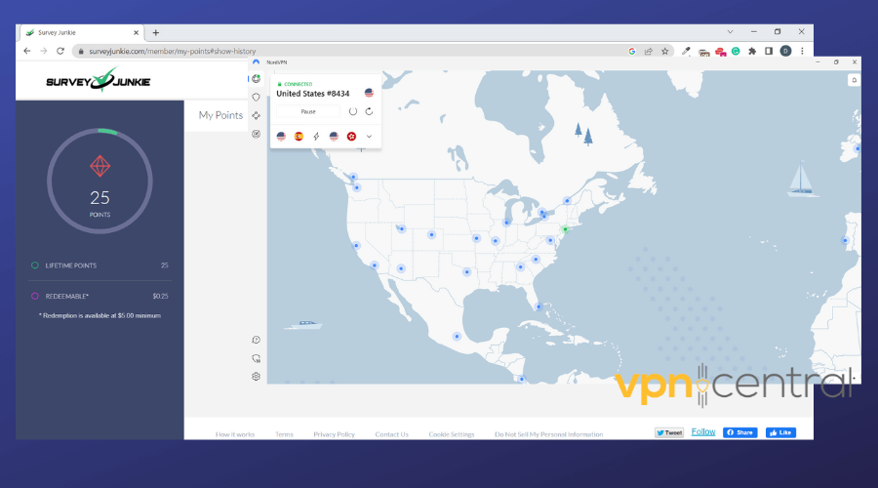Open Chrome tab search chevron
Screen dimensions: 878x488
coord(730,32)
